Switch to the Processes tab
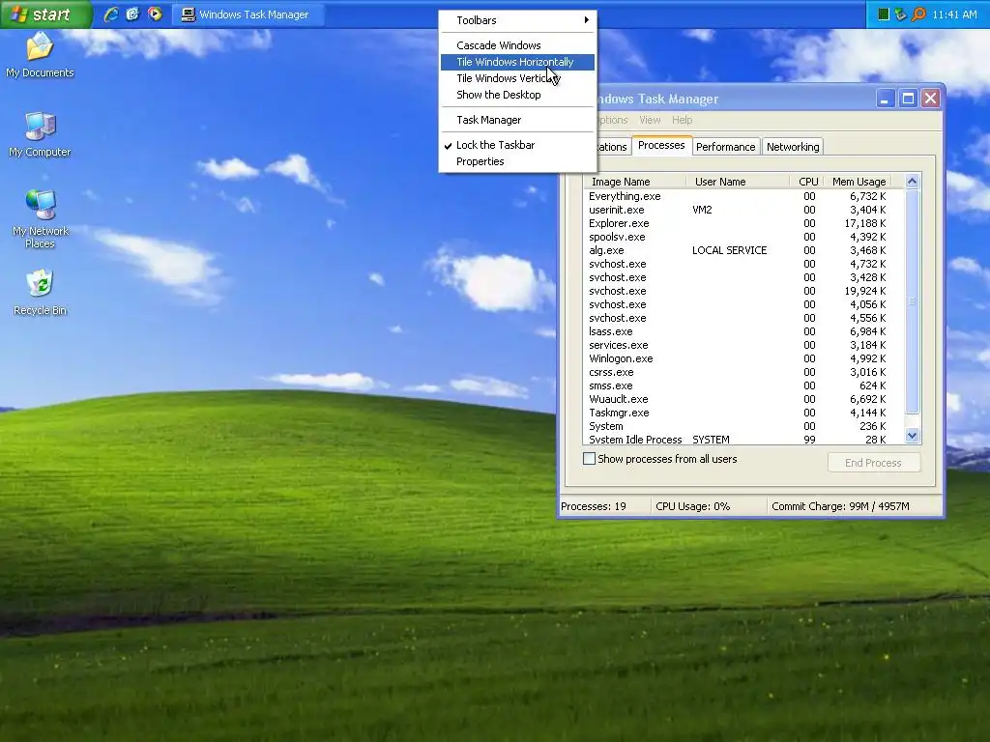This screenshot has height=742, width=990. point(661,145)
